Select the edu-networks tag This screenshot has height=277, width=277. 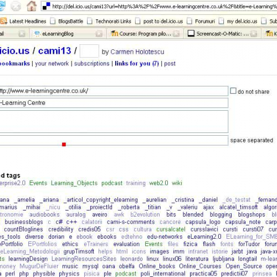click(x=165, y=237)
